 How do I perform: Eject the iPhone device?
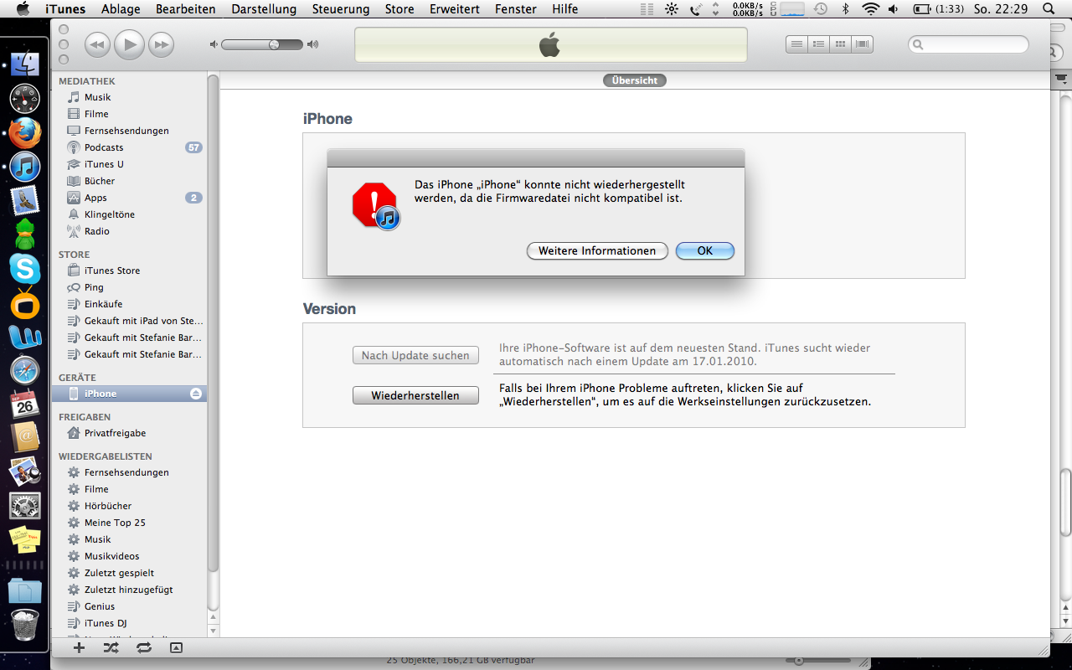196,394
